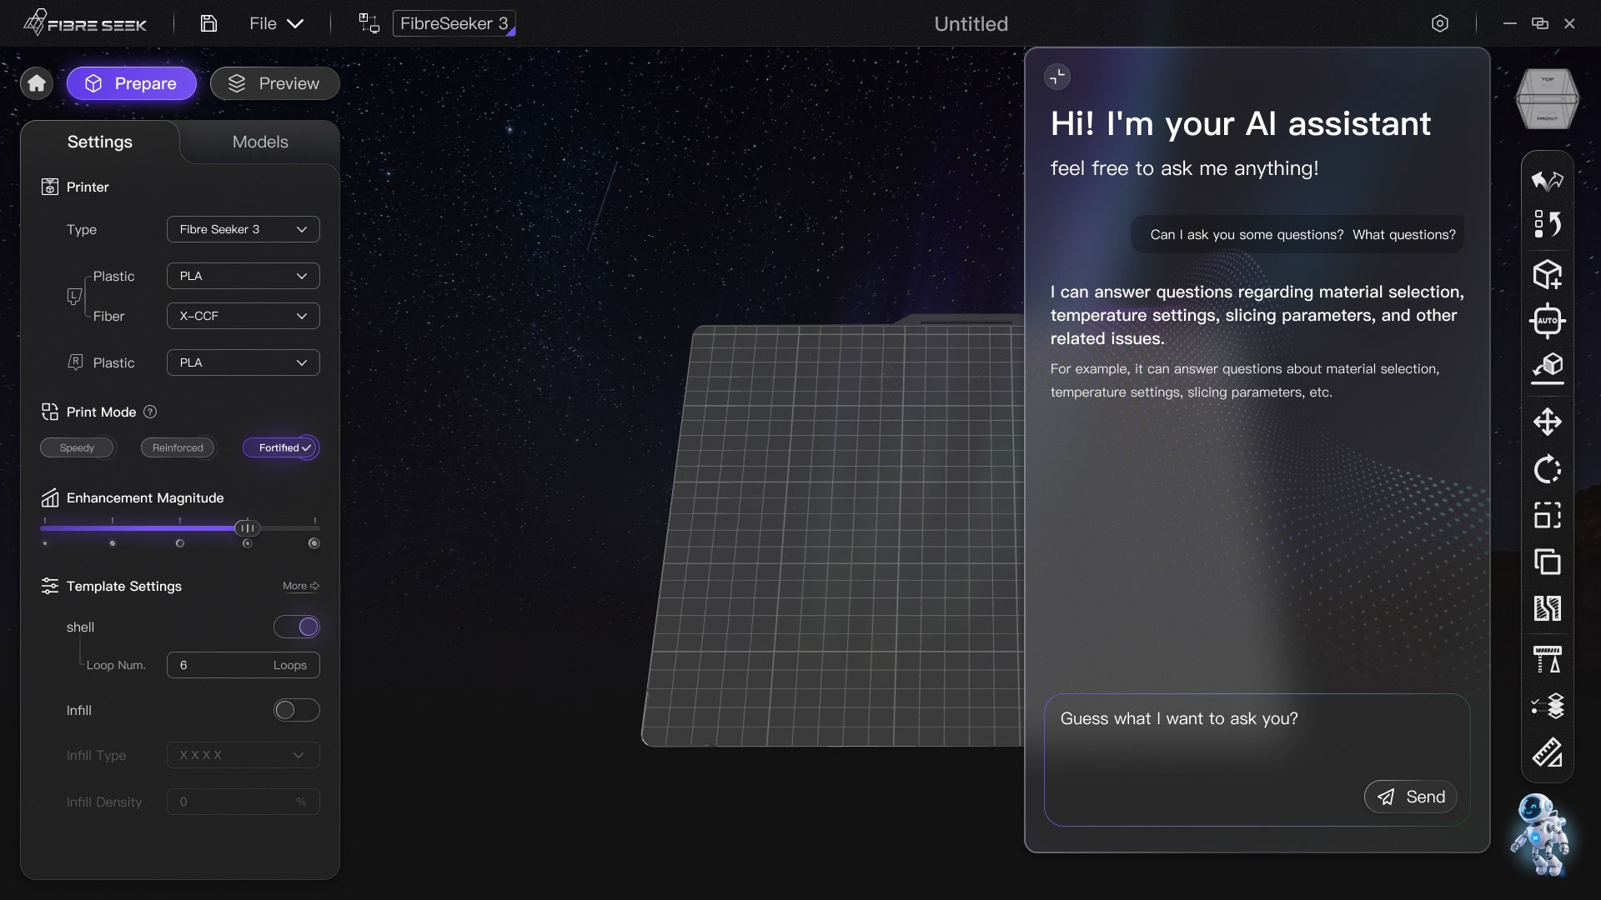Collapse the AI assistant panel
The width and height of the screenshot is (1601, 900).
click(x=1056, y=77)
